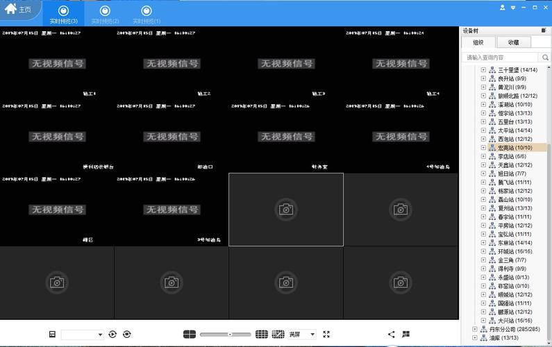
Task: Expand the 李店站 (6/6) node
Action: pos(483,156)
